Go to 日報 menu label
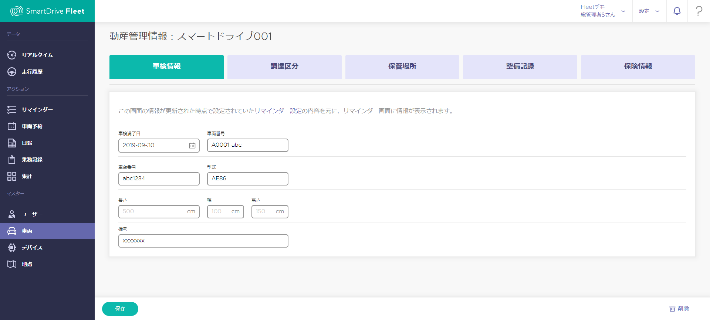This screenshot has height=320, width=710. (27, 143)
